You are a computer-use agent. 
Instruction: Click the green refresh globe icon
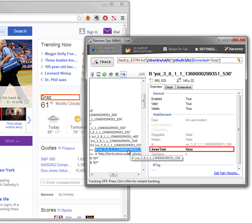[104, 74]
